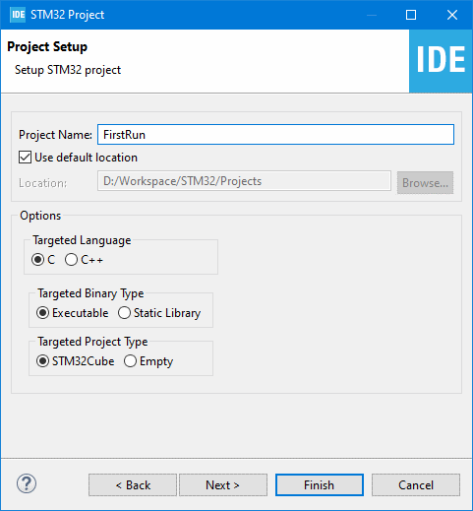473x511 pixels.
Task: Select Empty project type
Action: (x=130, y=361)
